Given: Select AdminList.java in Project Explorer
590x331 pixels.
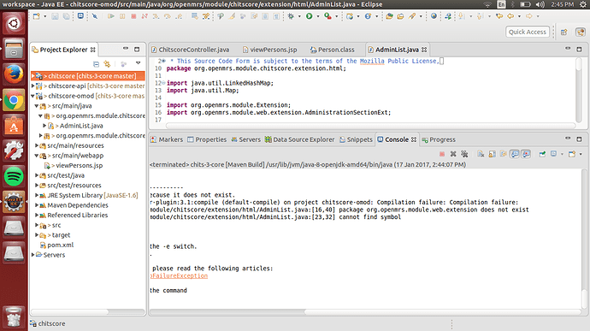Looking at the screenshot, I should [x=81, y=126].
